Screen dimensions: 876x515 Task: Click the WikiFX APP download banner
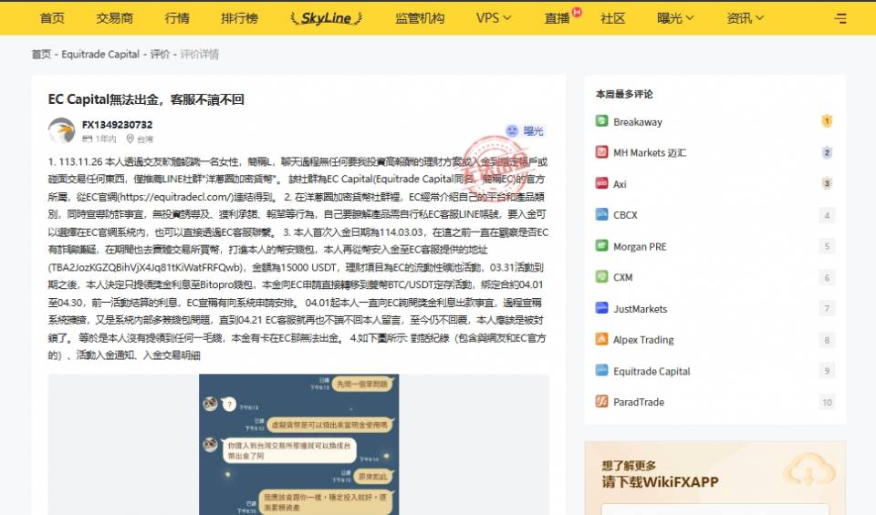click(715, 479)
